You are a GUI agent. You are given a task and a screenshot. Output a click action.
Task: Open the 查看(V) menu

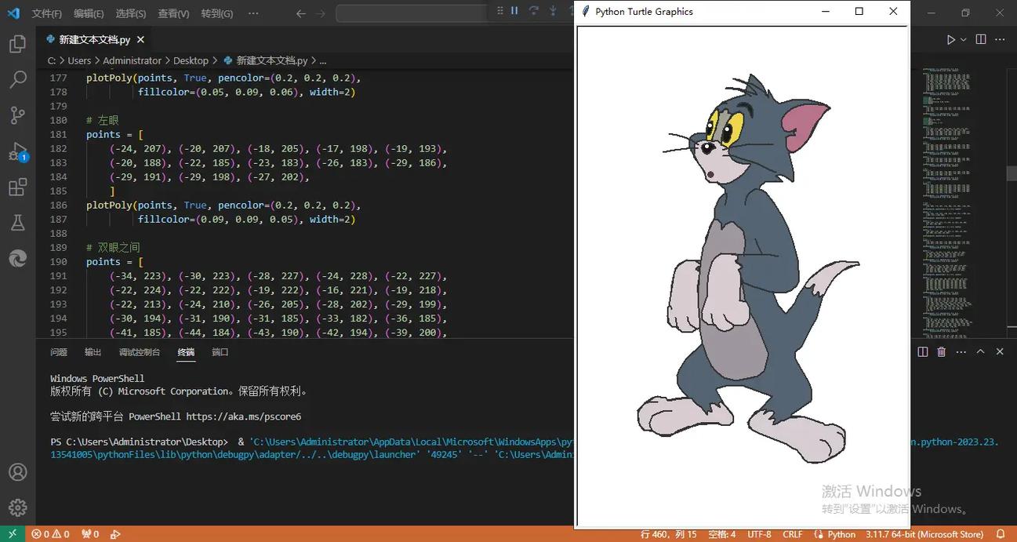(x=173, y=13)
